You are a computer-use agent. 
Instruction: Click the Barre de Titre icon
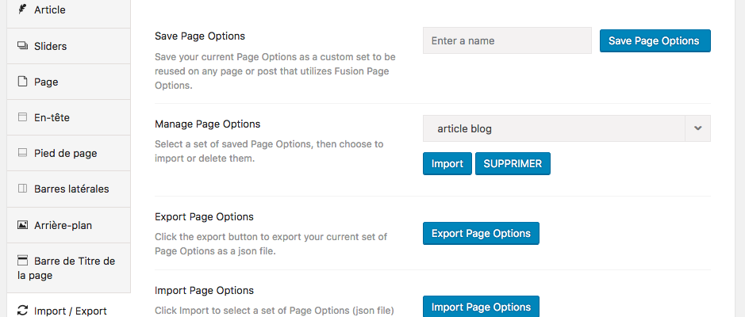click(22, 261)
